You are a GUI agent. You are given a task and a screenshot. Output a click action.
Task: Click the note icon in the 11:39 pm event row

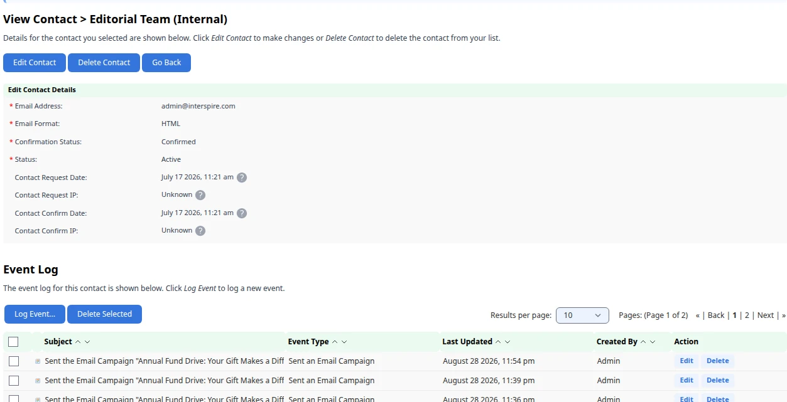pos(38,381)
